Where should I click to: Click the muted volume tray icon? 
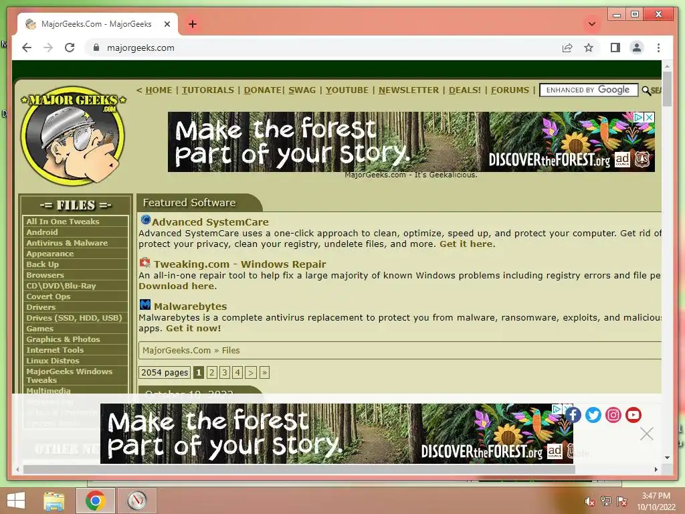point(589,501)
